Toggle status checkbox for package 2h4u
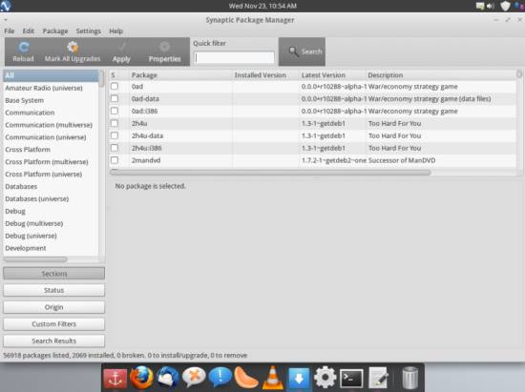The image size is (525, 392). coord(115,123)
